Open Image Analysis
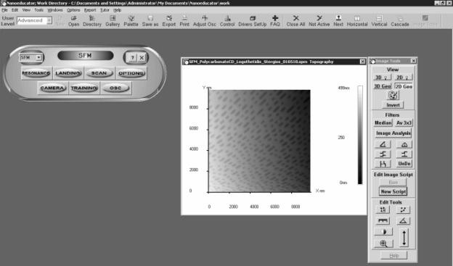Image resolution: width=453 pixels, height=266 pixels. (x=393, y=133)
